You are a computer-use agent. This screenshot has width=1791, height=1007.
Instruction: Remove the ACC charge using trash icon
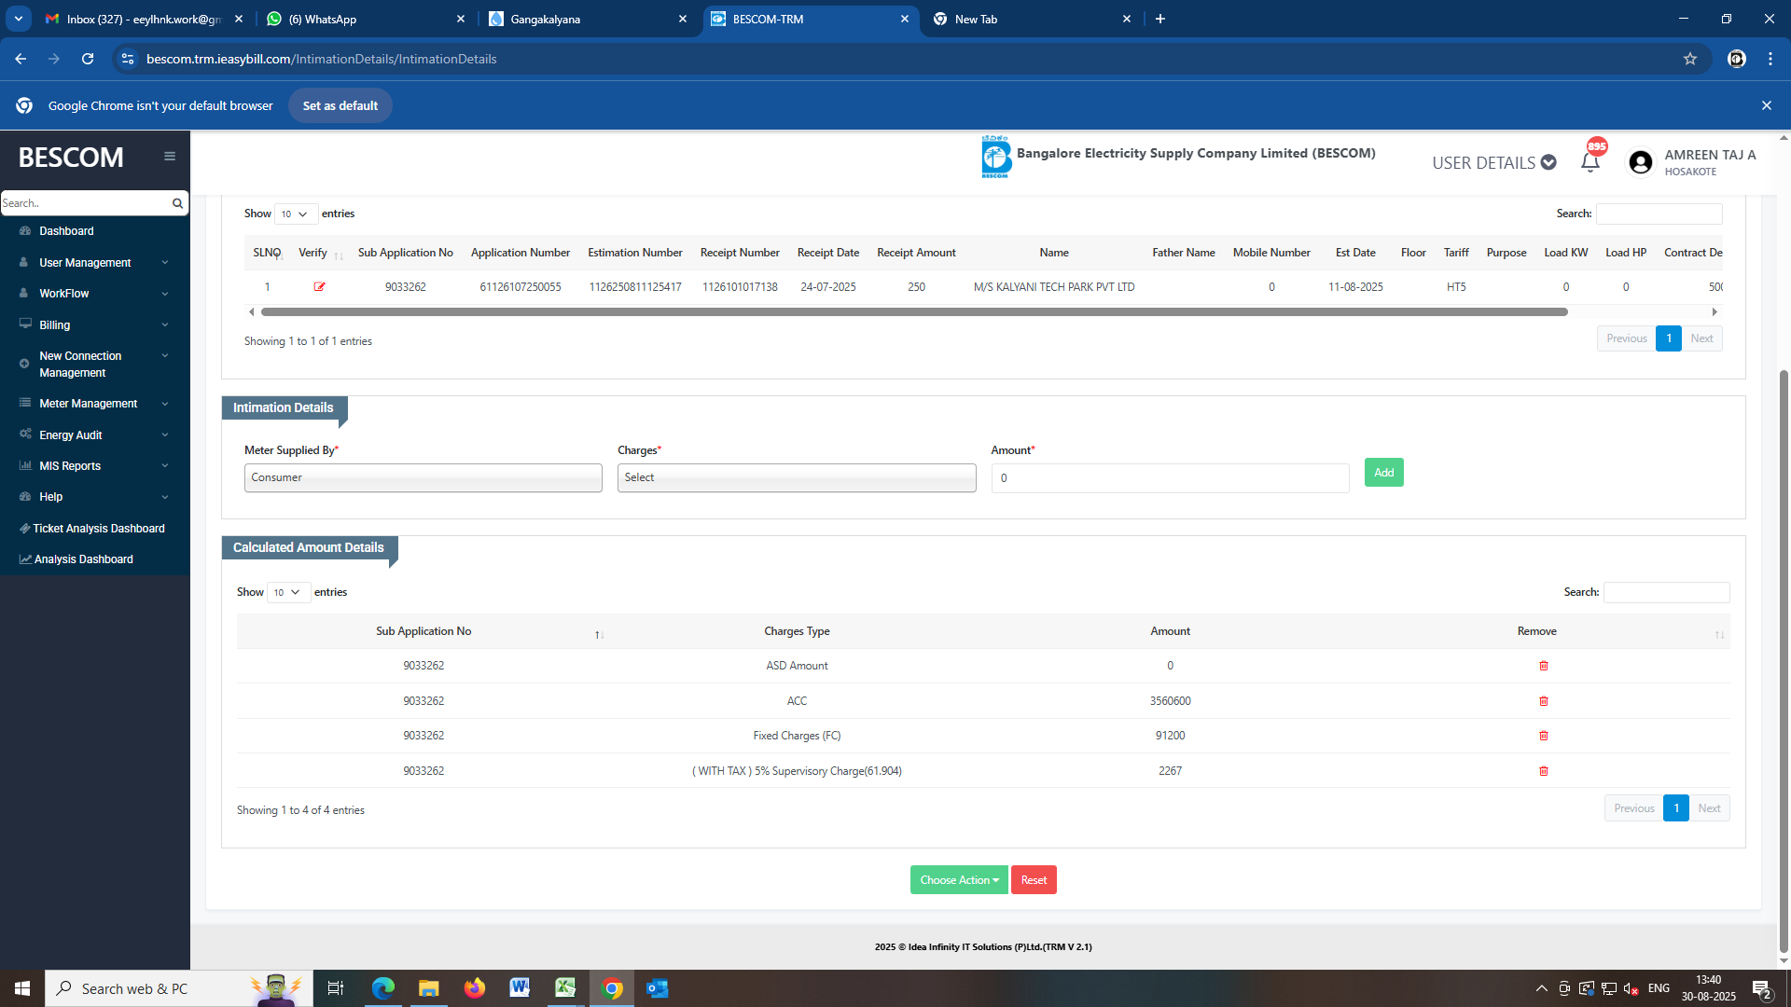click(x=1543, y=701)
